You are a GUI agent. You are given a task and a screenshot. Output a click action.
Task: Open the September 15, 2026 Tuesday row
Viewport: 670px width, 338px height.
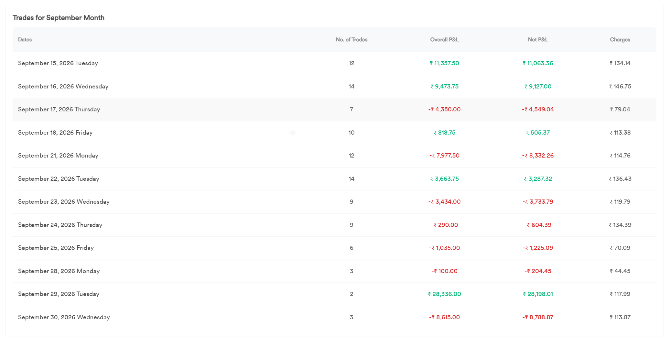point(334,63)
